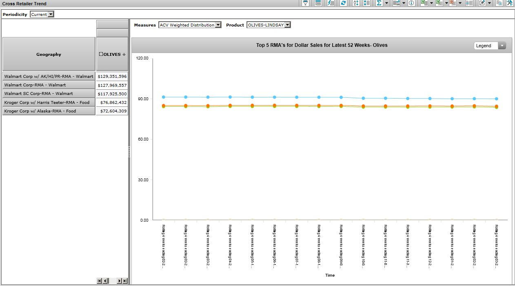Open the Measures ACV Weighted Distribution dropdown
Viewport: 515px width, 286px height.
[218, 25]
